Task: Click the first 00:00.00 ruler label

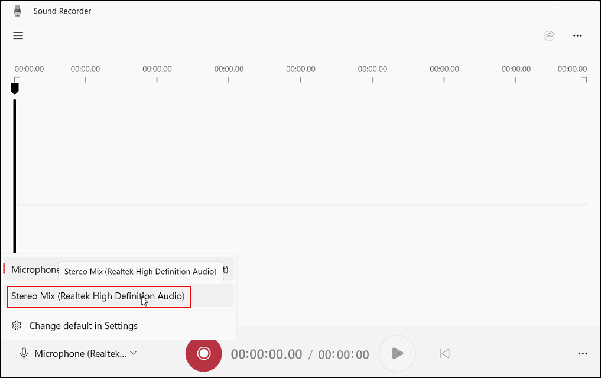Action: (29, 69)
